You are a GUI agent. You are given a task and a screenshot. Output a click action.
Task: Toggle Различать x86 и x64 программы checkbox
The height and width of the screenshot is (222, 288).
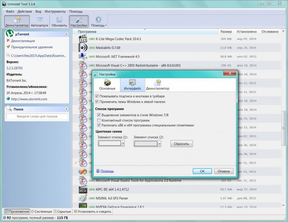click(x=99, y=125)
